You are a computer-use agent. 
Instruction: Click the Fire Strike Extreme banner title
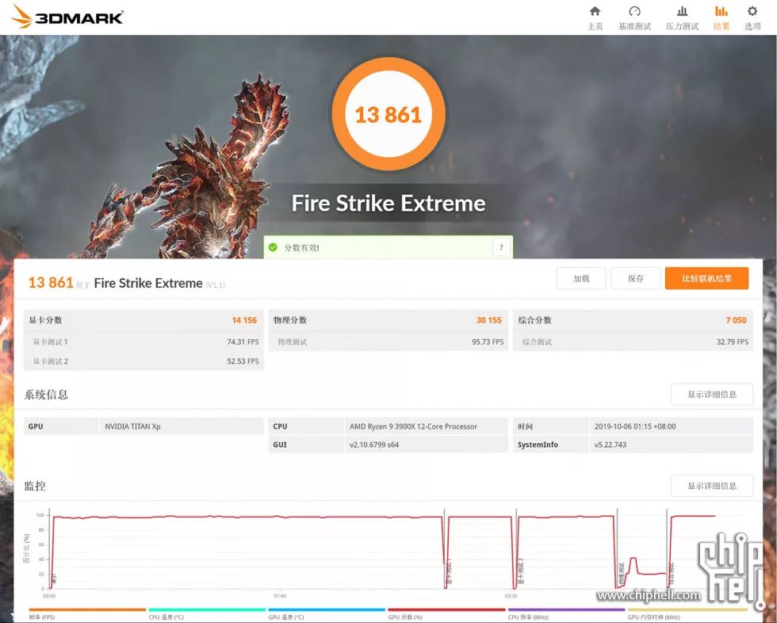click(388, 203)
